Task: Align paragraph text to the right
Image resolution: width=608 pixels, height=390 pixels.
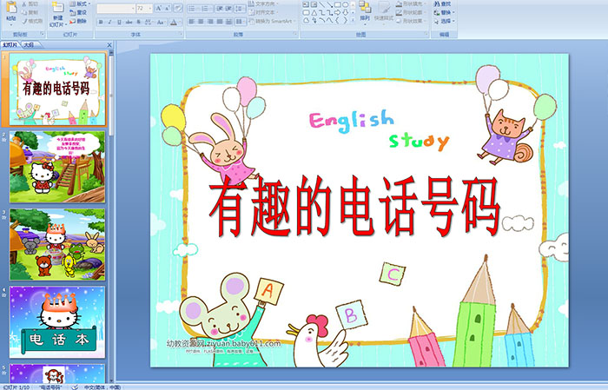Action: [210, 22]
